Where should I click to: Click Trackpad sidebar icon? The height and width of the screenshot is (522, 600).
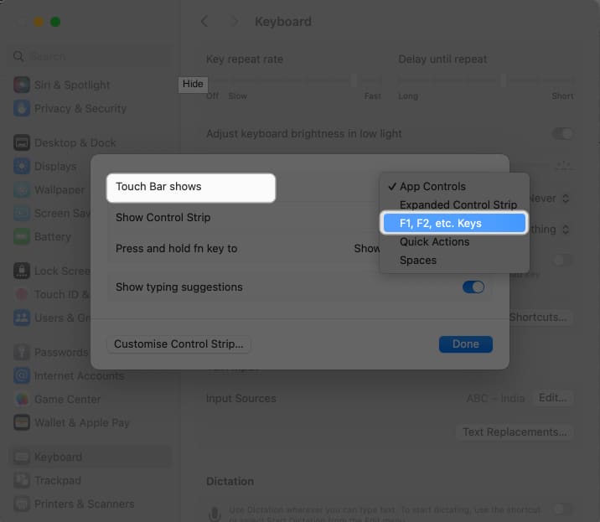[22, 480]
